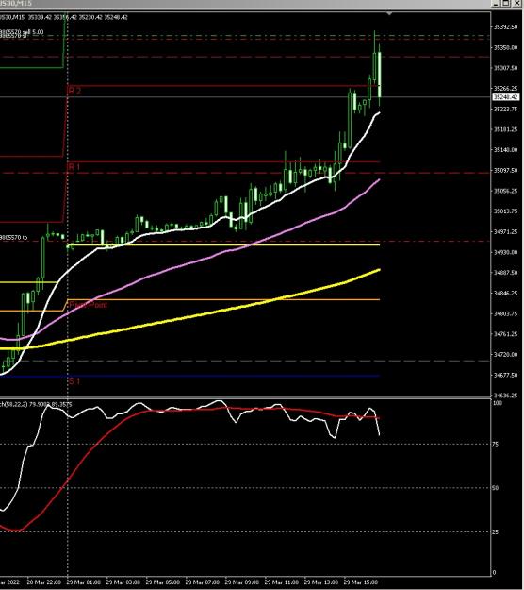
Task: Click the 29 Mar 09:00 time label
Action: pyautogui.click(x=242, y=582)
